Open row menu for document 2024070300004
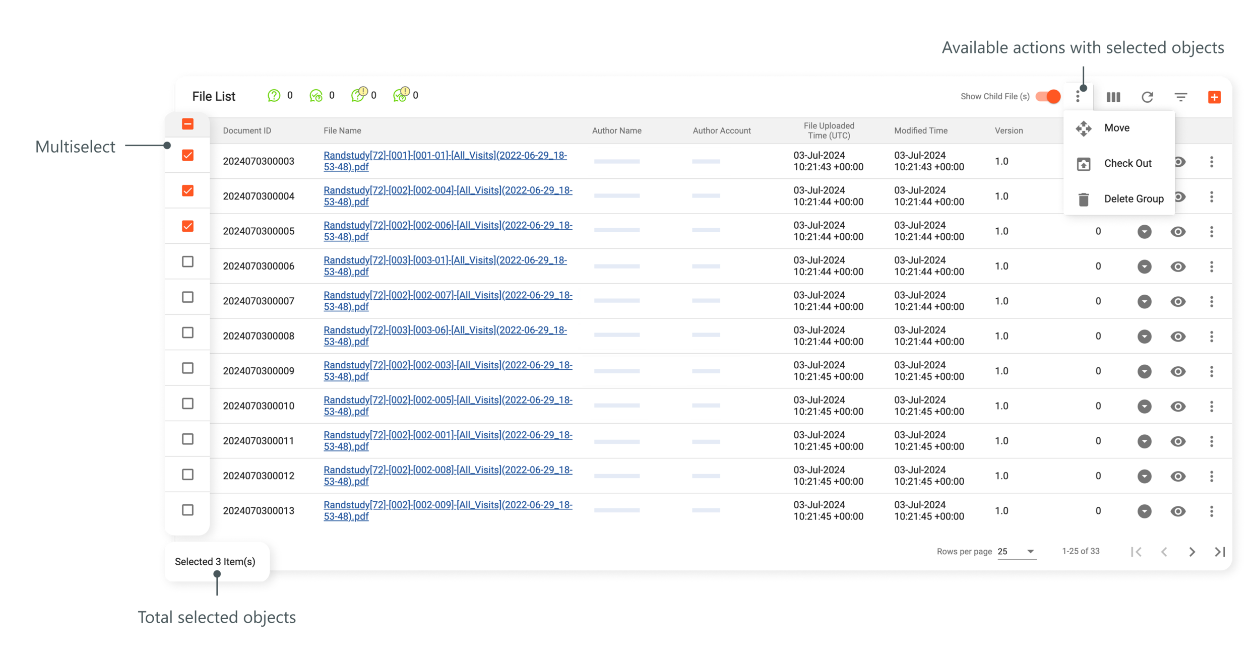1260x662 pixels. click(x=1212, y=196)
